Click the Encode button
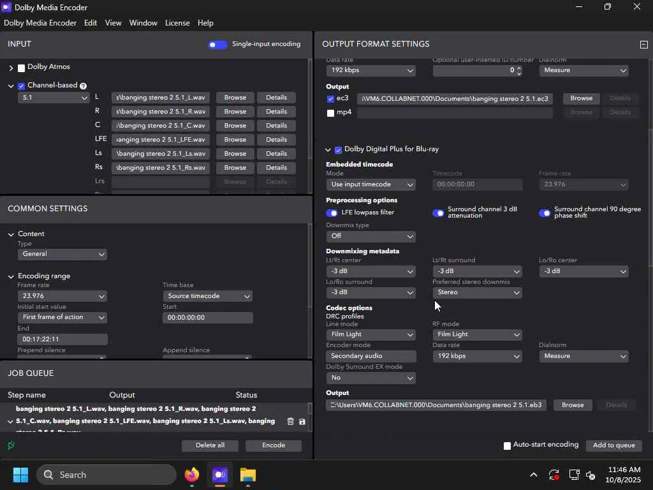This screenshot has height=490, width=653. click(274, 445)
